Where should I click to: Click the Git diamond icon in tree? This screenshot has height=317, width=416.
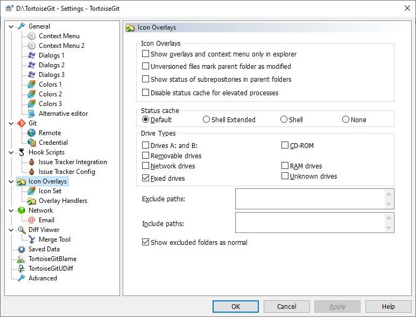click(22, 123)
